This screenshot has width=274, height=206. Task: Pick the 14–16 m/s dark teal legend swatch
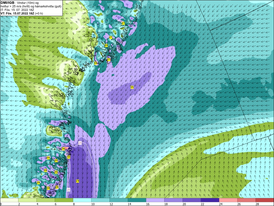(137, 200)
